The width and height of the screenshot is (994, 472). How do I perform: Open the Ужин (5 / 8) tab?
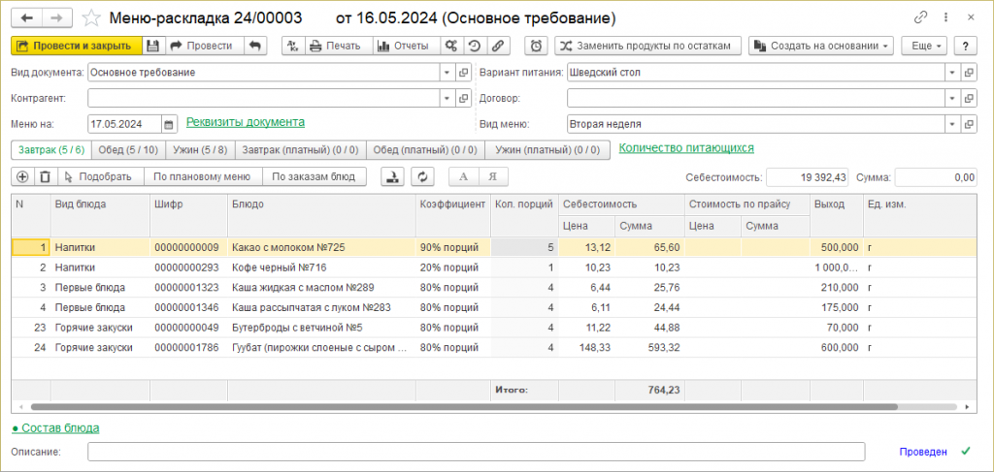click(199, 149)
